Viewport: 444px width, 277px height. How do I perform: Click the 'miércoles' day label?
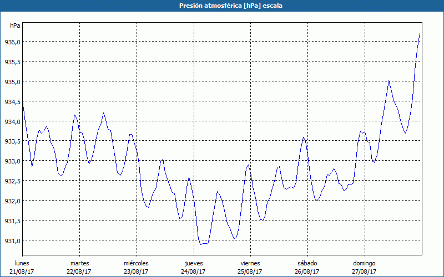136,263
